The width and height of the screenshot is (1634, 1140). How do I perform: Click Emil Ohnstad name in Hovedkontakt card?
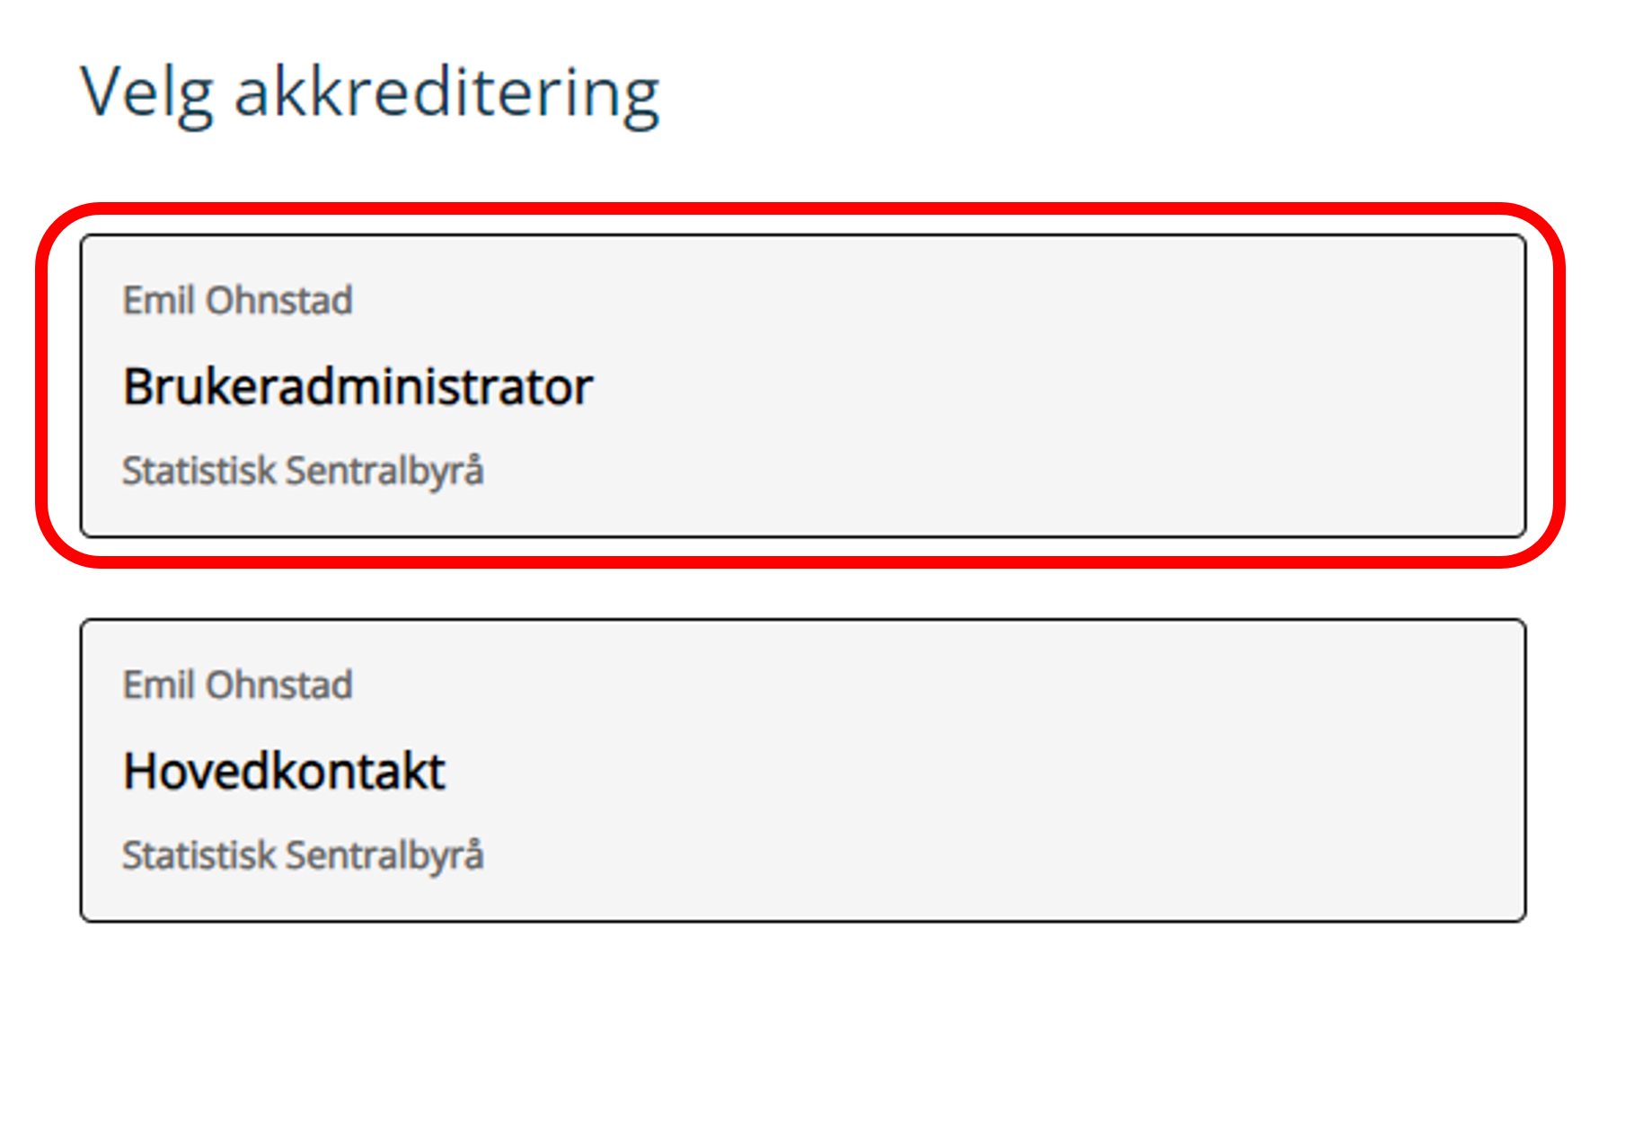coord(237,685)
